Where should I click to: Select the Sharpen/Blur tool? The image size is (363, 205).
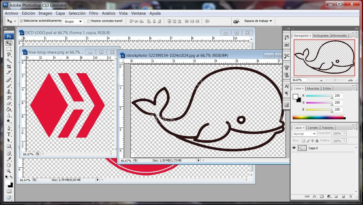click(9, 115)
